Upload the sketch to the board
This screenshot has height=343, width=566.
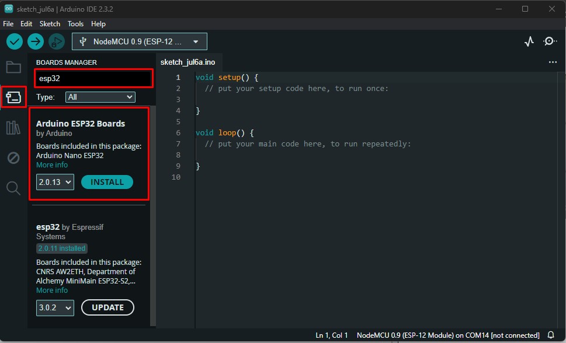coord(35,41)
